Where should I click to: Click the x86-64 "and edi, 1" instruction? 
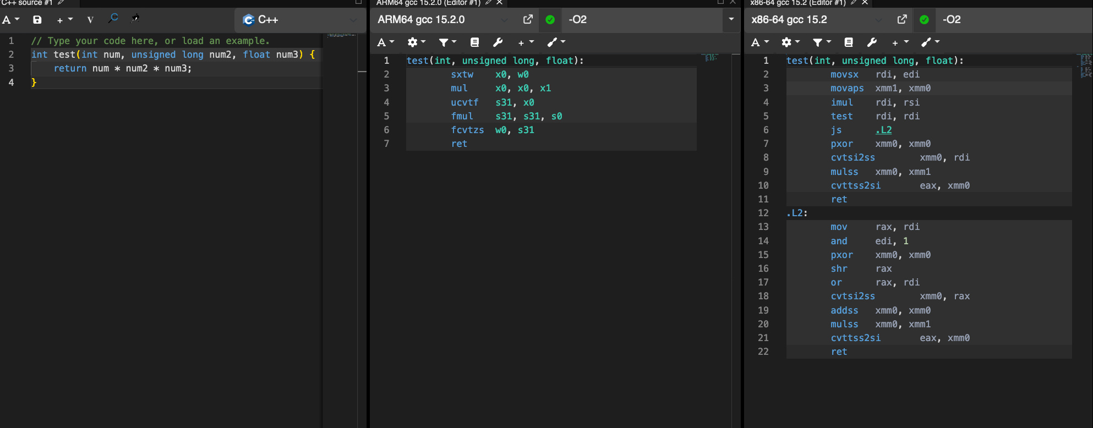870,241
